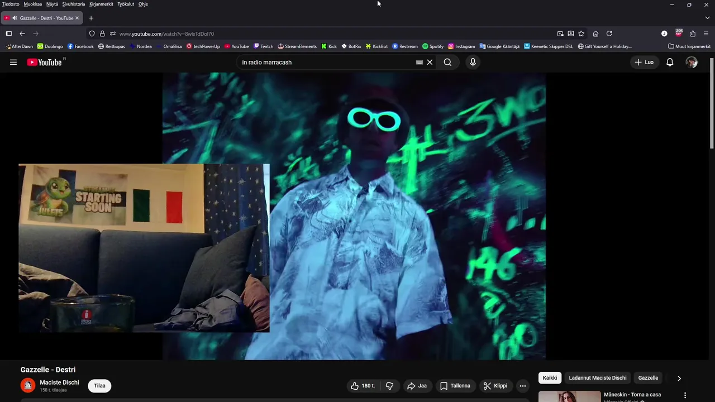This screenshot has height=402, width=715.
Task: Click the Maciste Dischi channel avatar
Action: click(28, 385)
